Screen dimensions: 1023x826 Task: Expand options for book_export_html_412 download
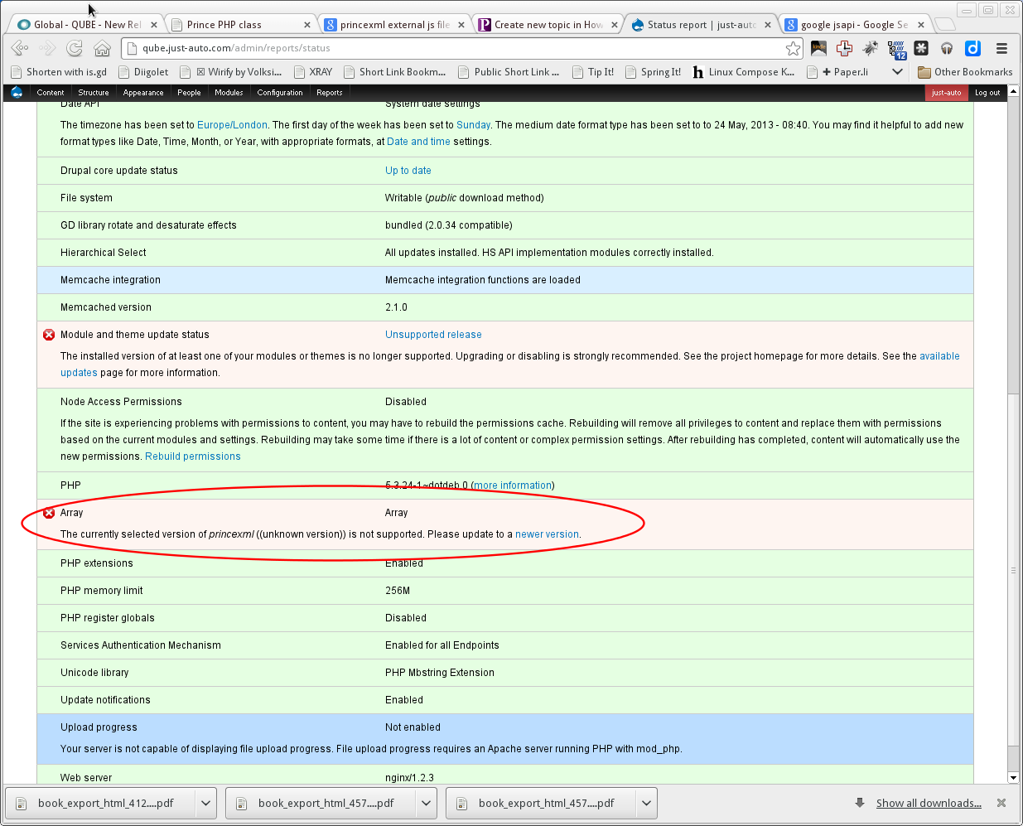[x=206, y=803]
